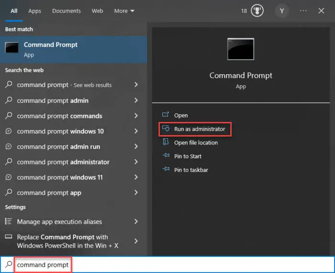The image size is (335, 273).
Task: Click the Pin to taskbar pin icon
Action: pos(166,170)
